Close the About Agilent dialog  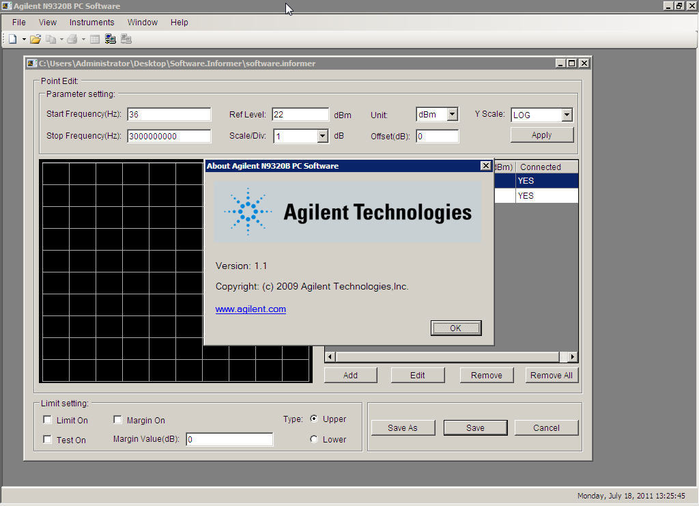pos(486,166)
